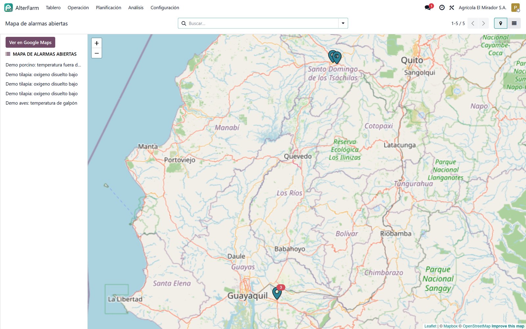Open the user avatar menu

pos(515,8)
